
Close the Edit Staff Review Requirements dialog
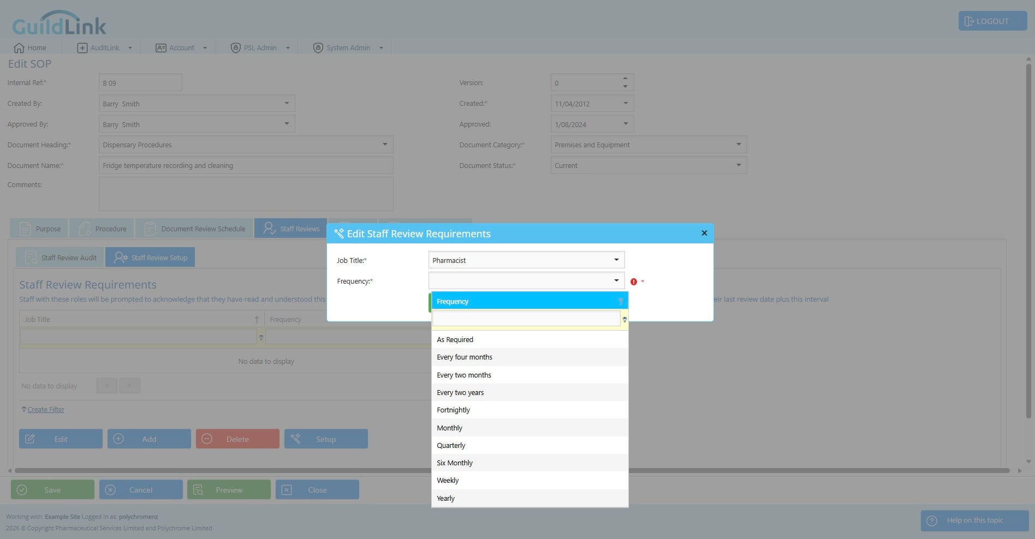[x=704, y=233]
